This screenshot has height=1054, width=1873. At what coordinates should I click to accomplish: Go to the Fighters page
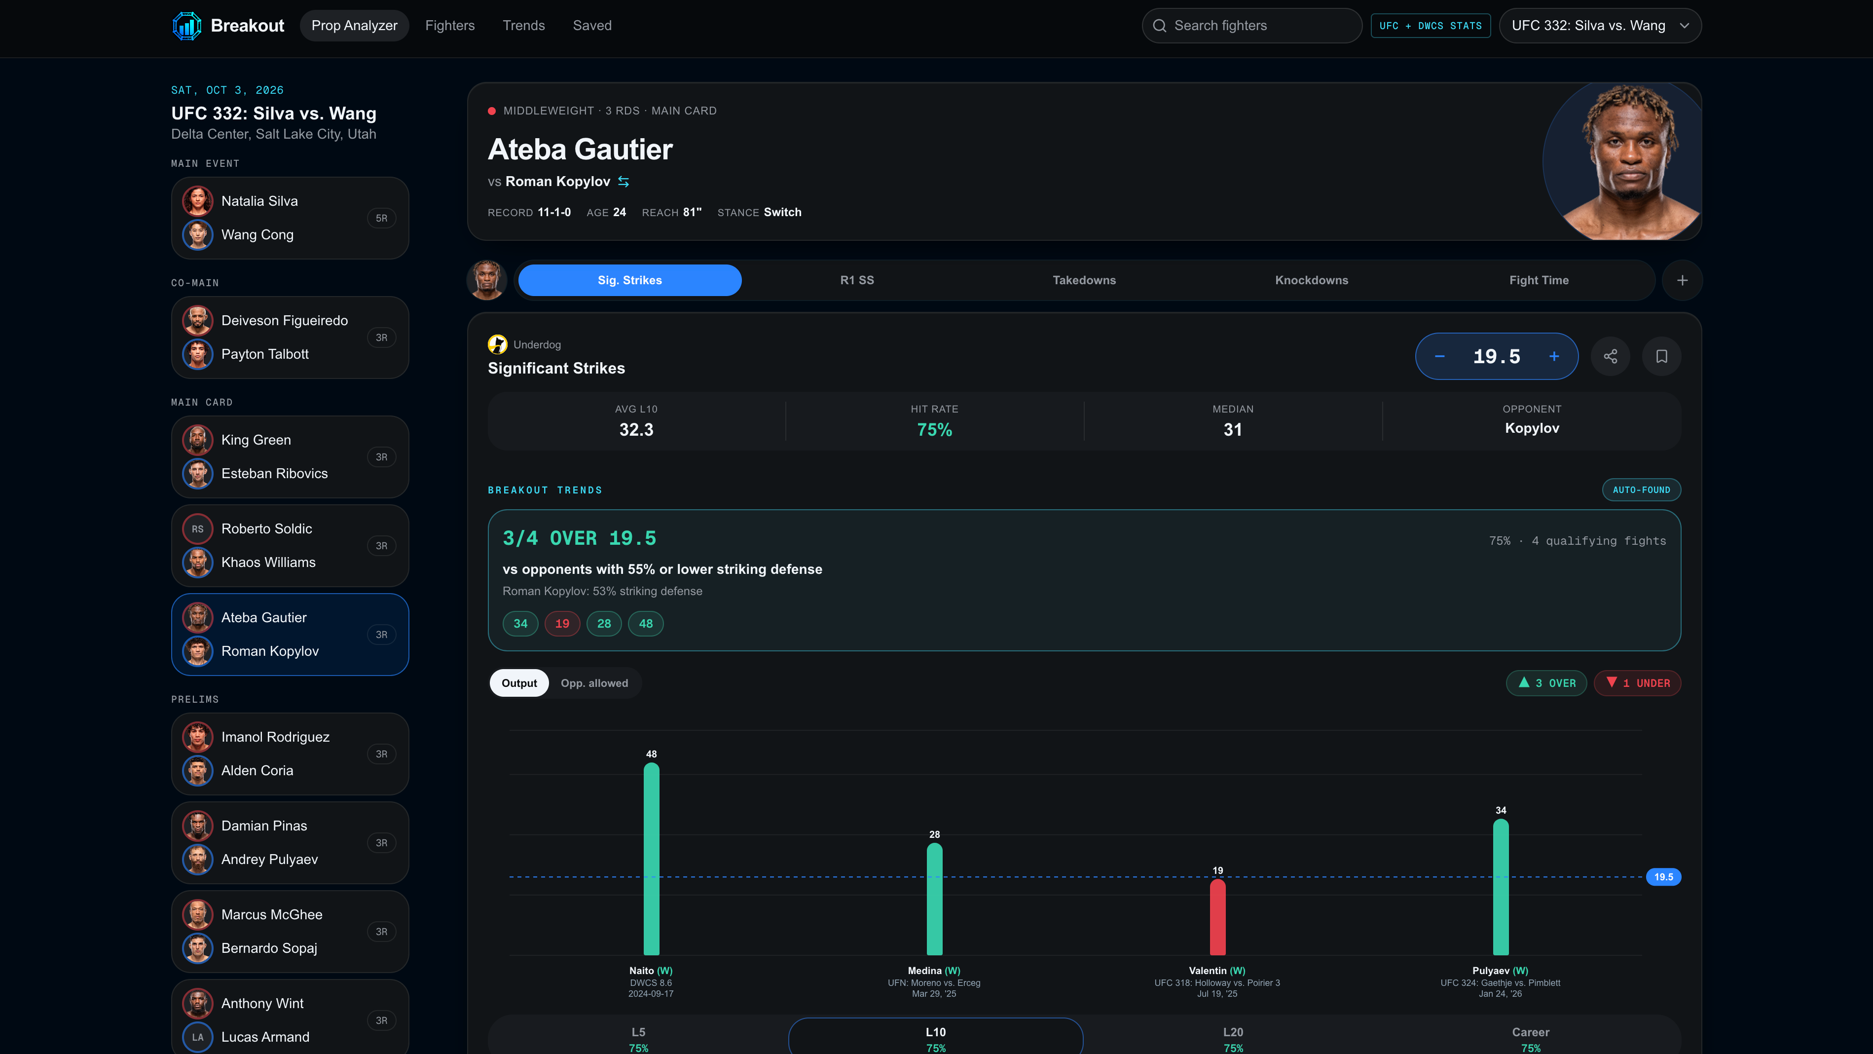[x=449, y=26]
